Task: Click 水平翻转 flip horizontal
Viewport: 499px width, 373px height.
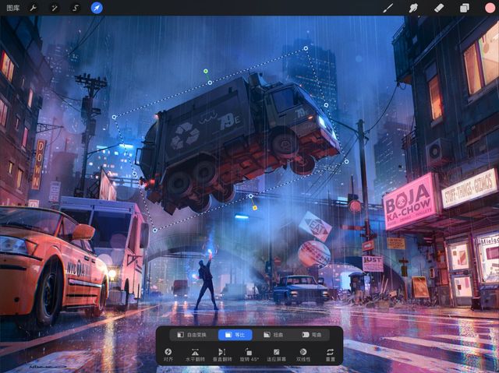Action: click(x=195, y=354)
